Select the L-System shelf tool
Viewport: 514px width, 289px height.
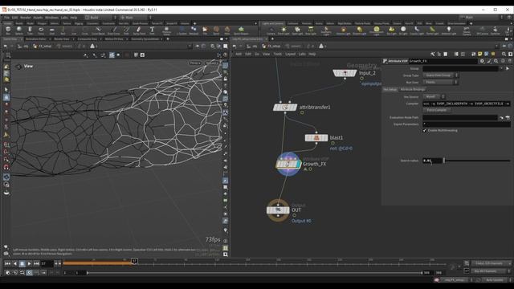click(182, 31)
